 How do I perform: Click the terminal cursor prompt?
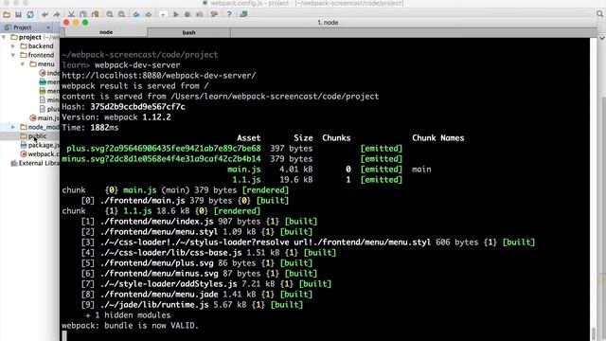click(x=64, y=335)
